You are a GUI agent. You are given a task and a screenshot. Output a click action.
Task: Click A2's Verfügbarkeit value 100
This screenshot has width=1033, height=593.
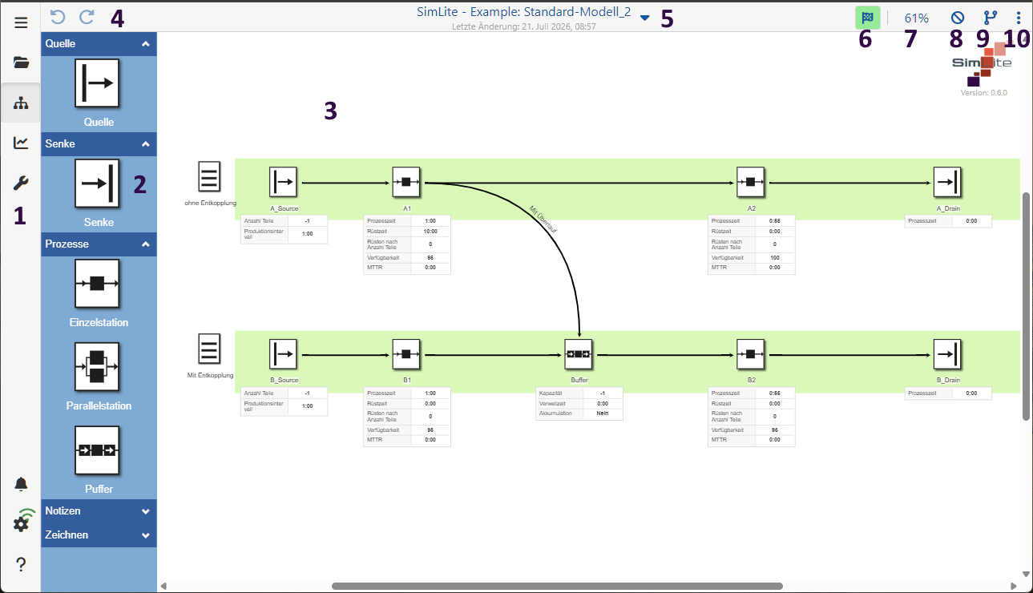[x=775, y=258]
